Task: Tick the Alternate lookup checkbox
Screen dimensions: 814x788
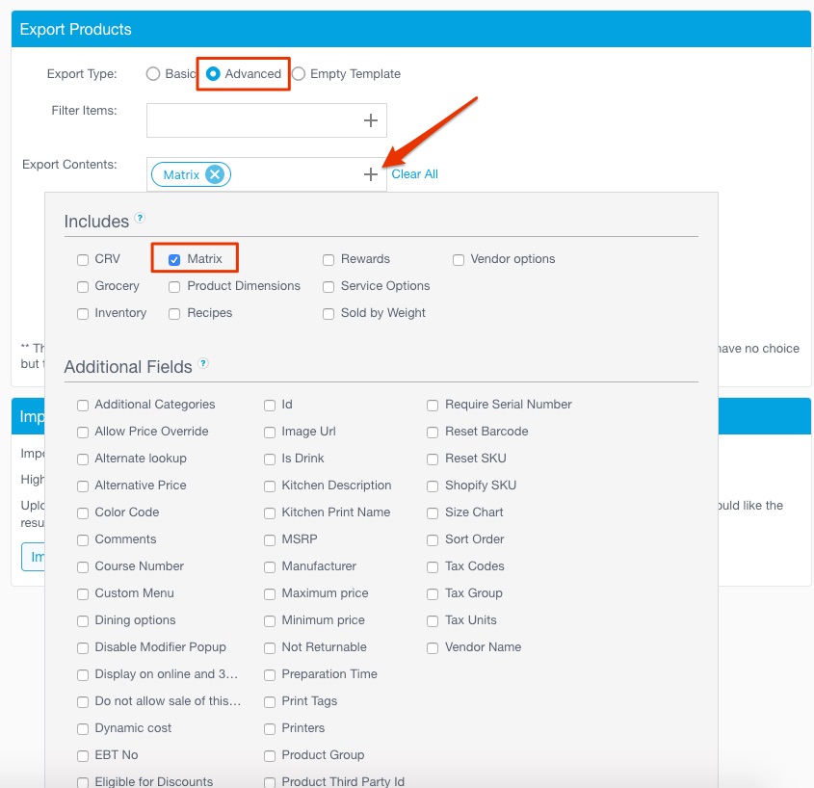Action: click(x=83, y=459)
